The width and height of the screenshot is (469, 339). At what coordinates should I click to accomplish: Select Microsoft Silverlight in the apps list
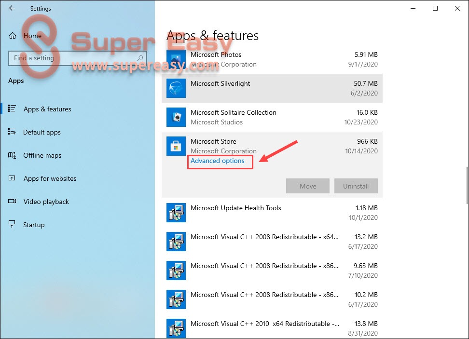(220, 84)
